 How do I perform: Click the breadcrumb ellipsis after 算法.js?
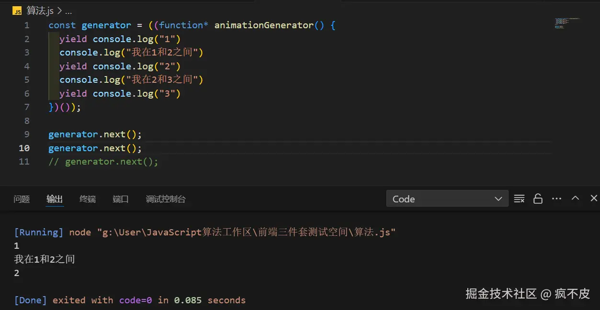68,11
